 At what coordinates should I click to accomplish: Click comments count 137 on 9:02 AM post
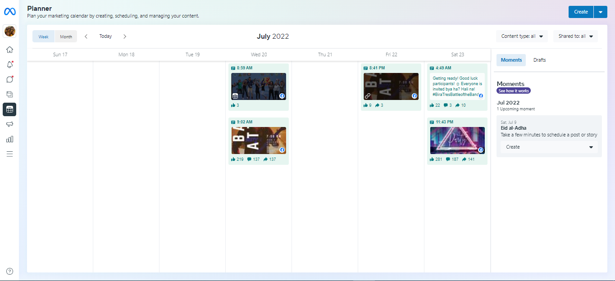[x=254, y=159]
